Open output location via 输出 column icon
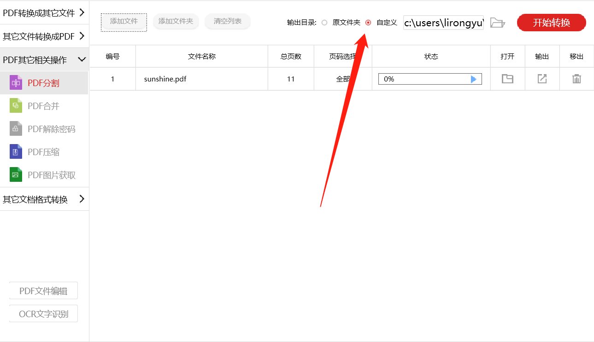This screenshot has width=594, height=342. coord(542,79)
